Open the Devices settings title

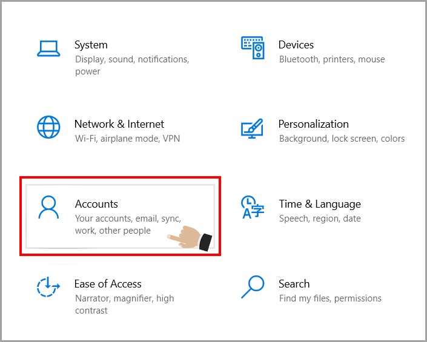tap(296, 45)
